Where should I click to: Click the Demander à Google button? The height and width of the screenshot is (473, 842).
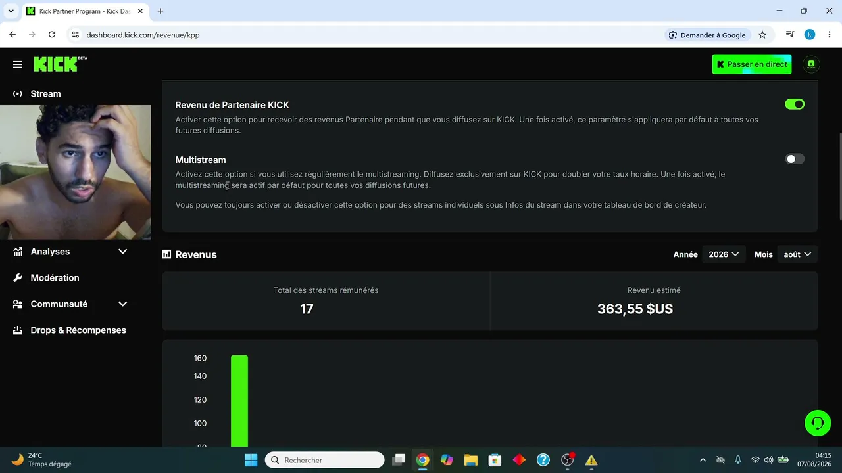point(707,35)
